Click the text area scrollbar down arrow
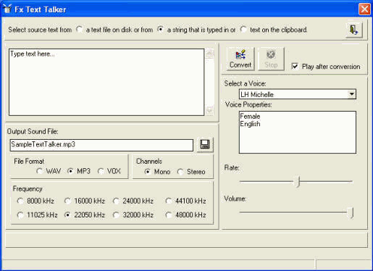Image resolution: width=373 pixels, height=271 pixels. [209, 110]
